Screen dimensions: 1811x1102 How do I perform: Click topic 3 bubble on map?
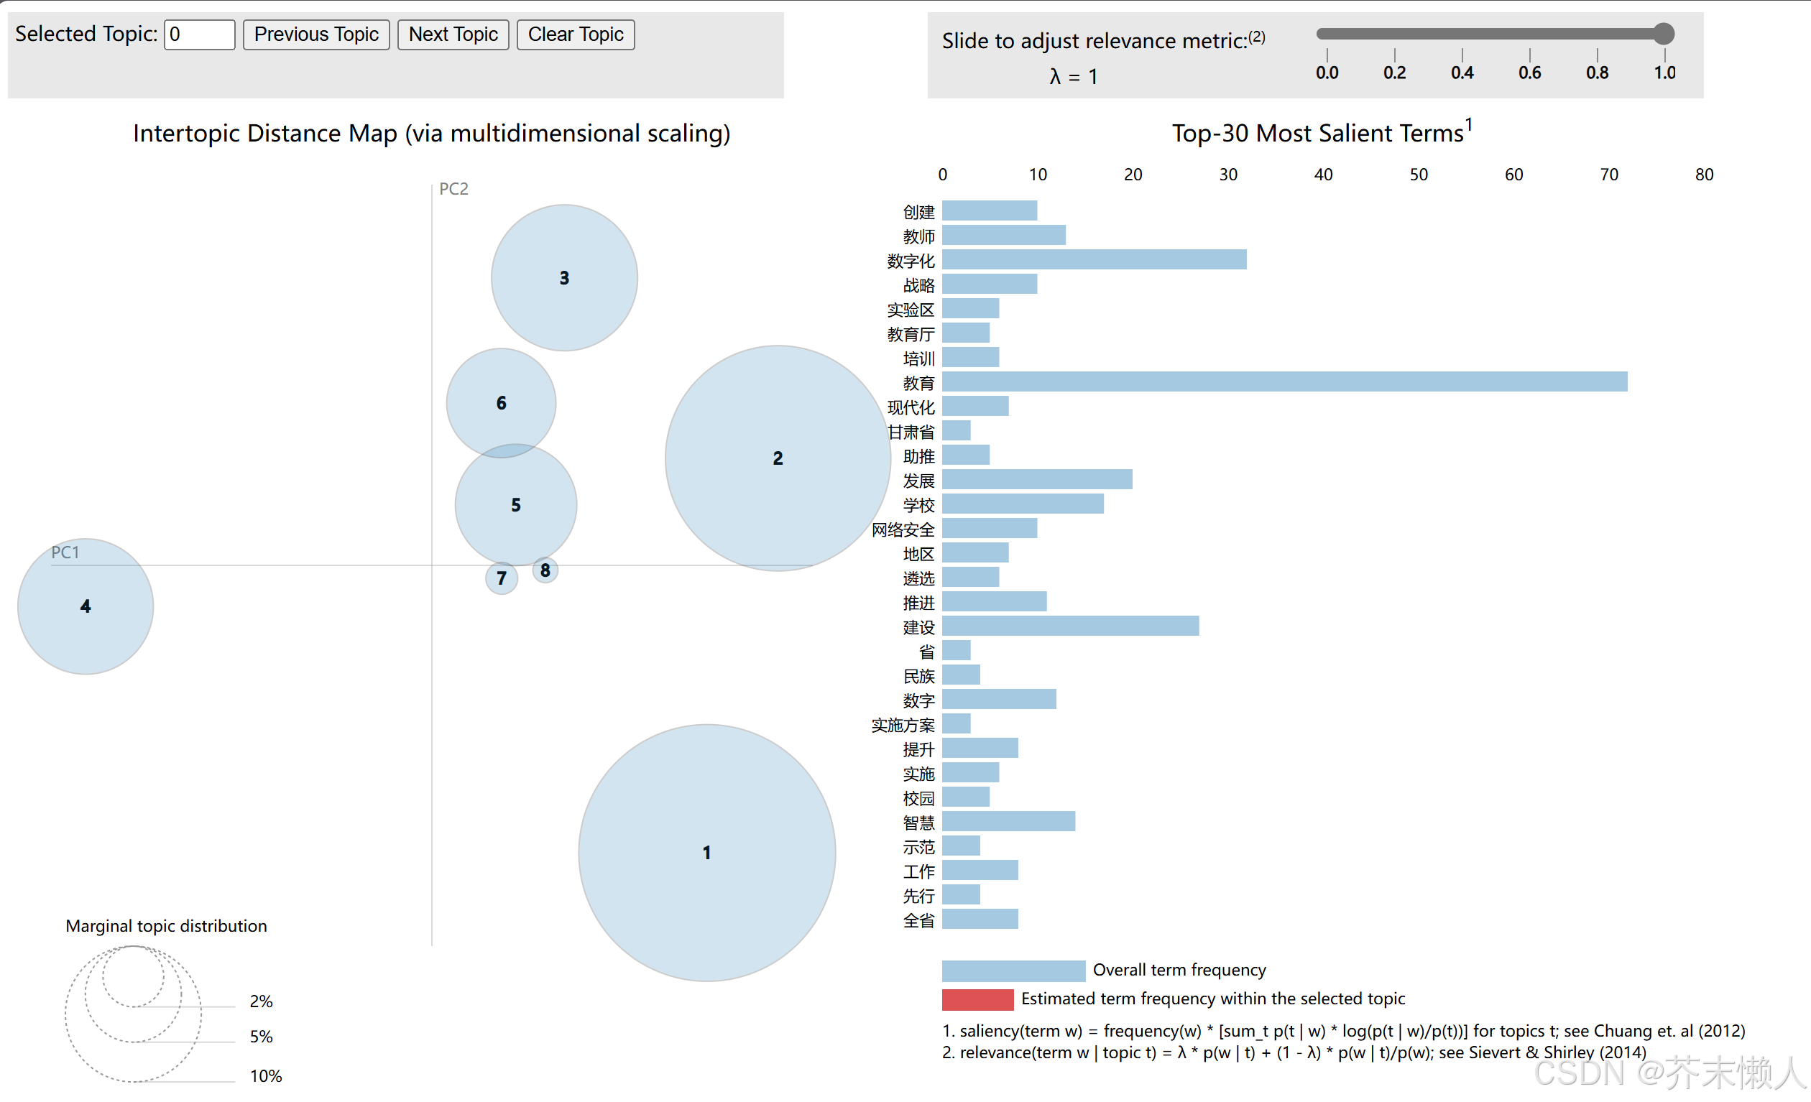point(563,278)
